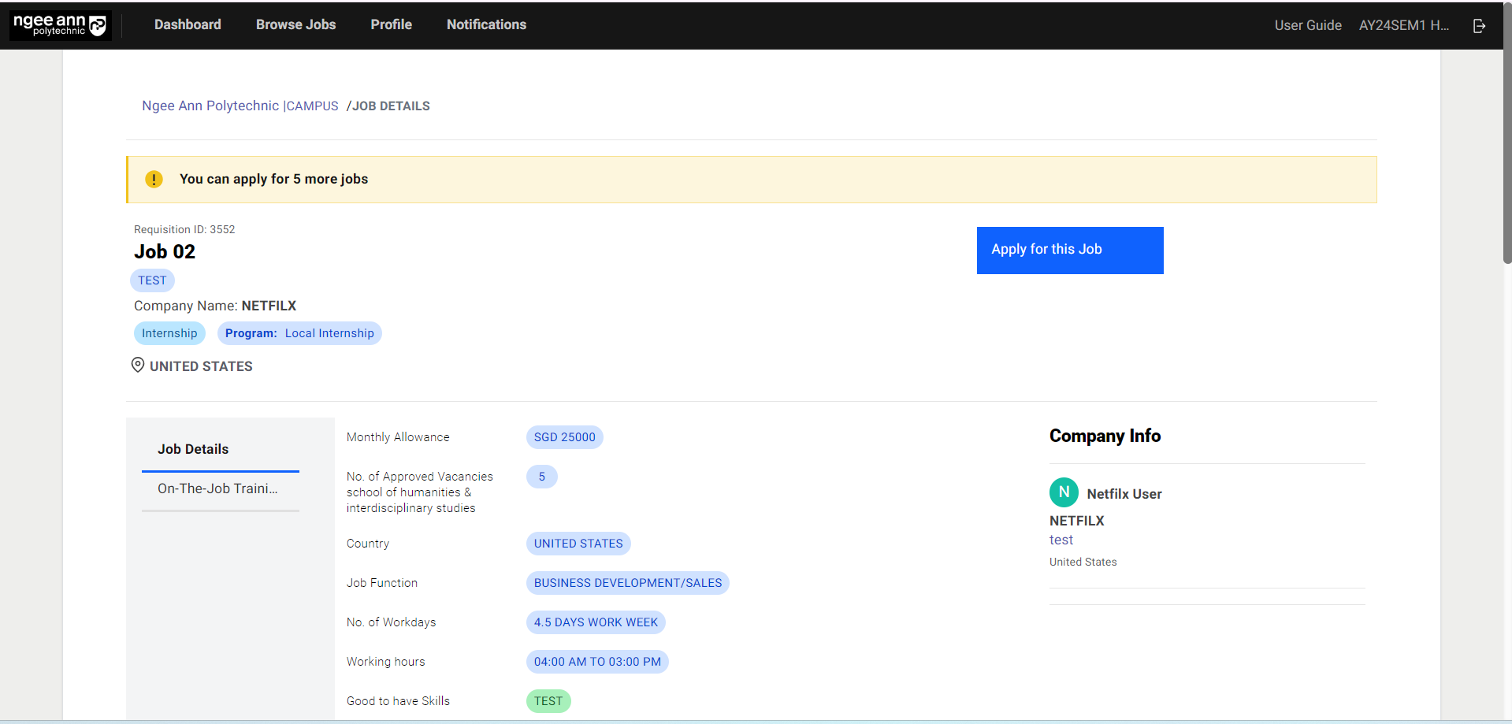This screenshot has width=1512, height=724.
Task: Click the Ngee Ann Polytechnic breadcrumb link
Action: [210, 106]
